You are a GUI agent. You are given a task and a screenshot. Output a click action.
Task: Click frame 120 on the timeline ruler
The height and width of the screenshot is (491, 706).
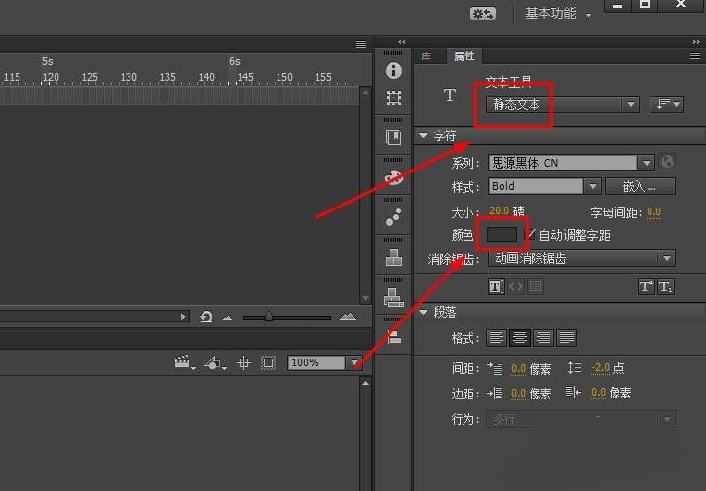(51, 78)
